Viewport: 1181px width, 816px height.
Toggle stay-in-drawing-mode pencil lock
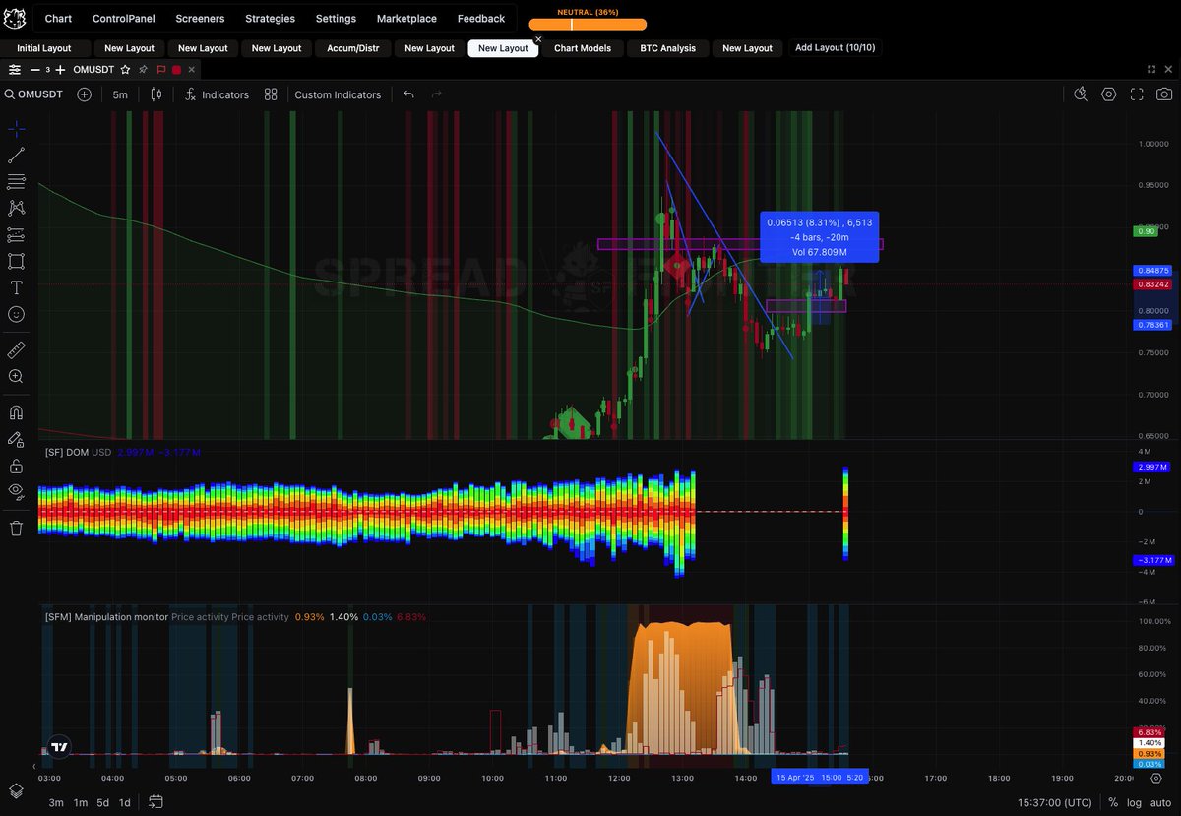pyautogui.click(x=16, y=439)
